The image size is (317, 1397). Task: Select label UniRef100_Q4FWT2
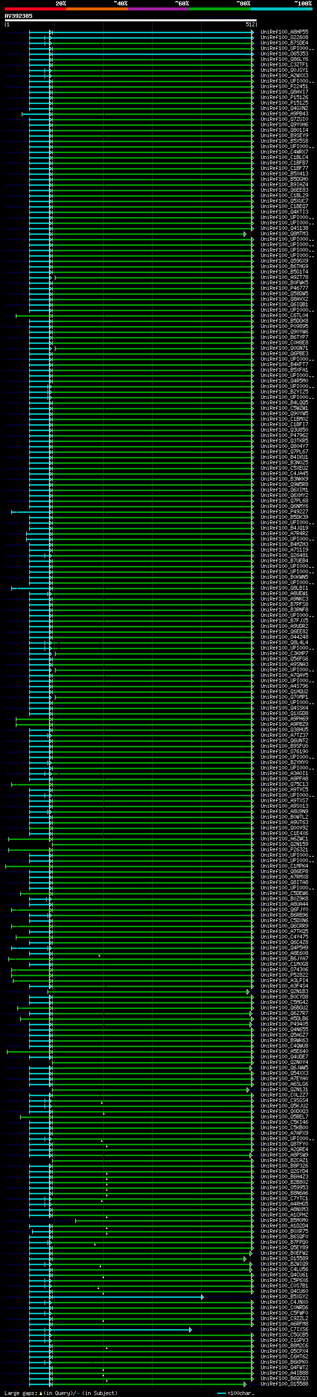(284, 1368)
